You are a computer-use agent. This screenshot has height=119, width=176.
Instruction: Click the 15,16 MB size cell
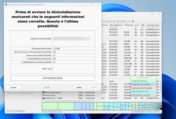point(127,67)
